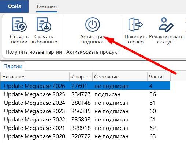186x143 pixels.
Task: Click the game count 356335
Action: [x=81, y=111]
